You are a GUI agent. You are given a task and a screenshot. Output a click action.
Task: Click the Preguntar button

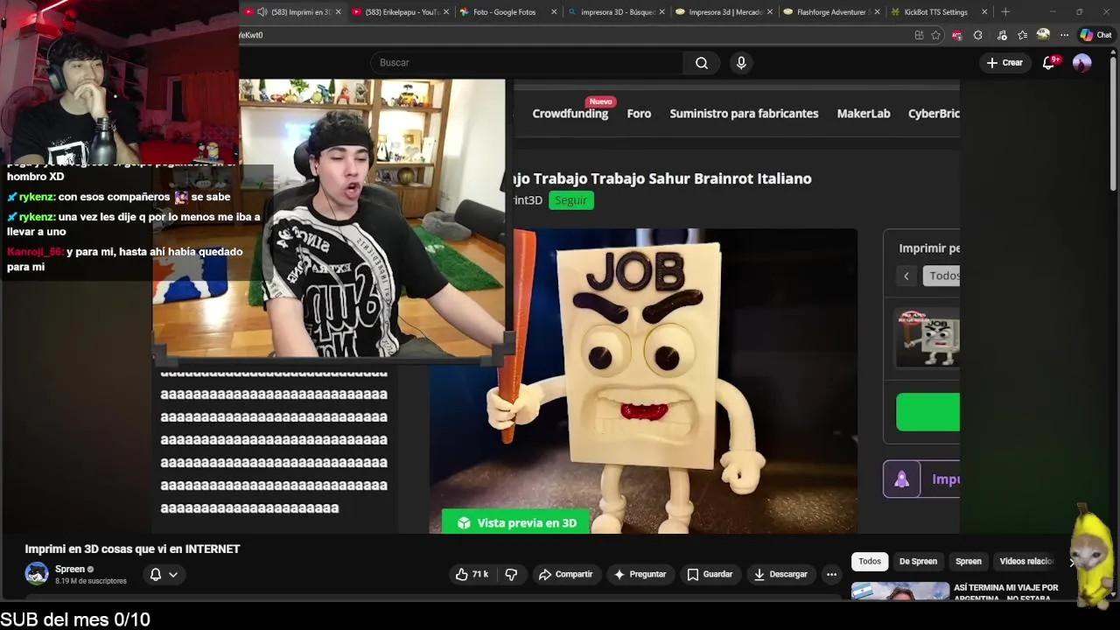point(640,574)
